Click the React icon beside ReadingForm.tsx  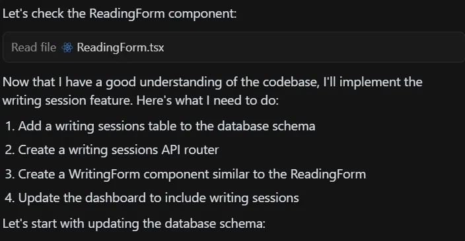point(67,47)
